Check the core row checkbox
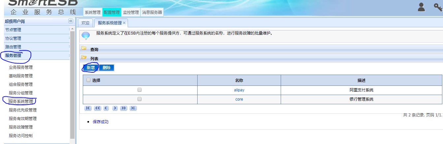The width and height of the screenshot is (443, 144). (x=140, y=99)
